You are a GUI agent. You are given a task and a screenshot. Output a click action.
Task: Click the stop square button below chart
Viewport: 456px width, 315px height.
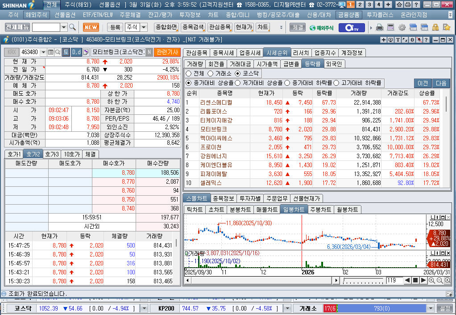[x=415, y=280]
